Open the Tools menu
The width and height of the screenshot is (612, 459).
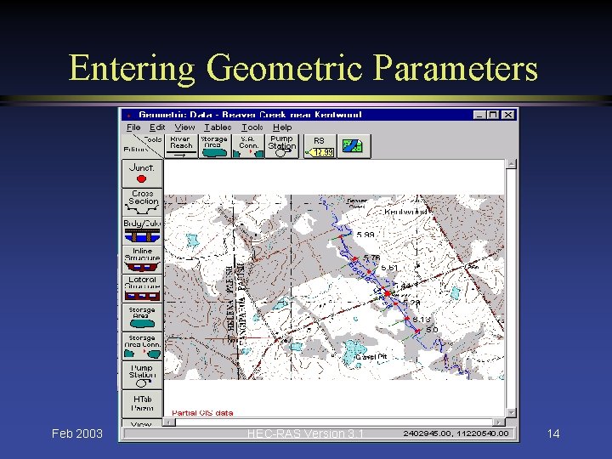coord(252,127)
